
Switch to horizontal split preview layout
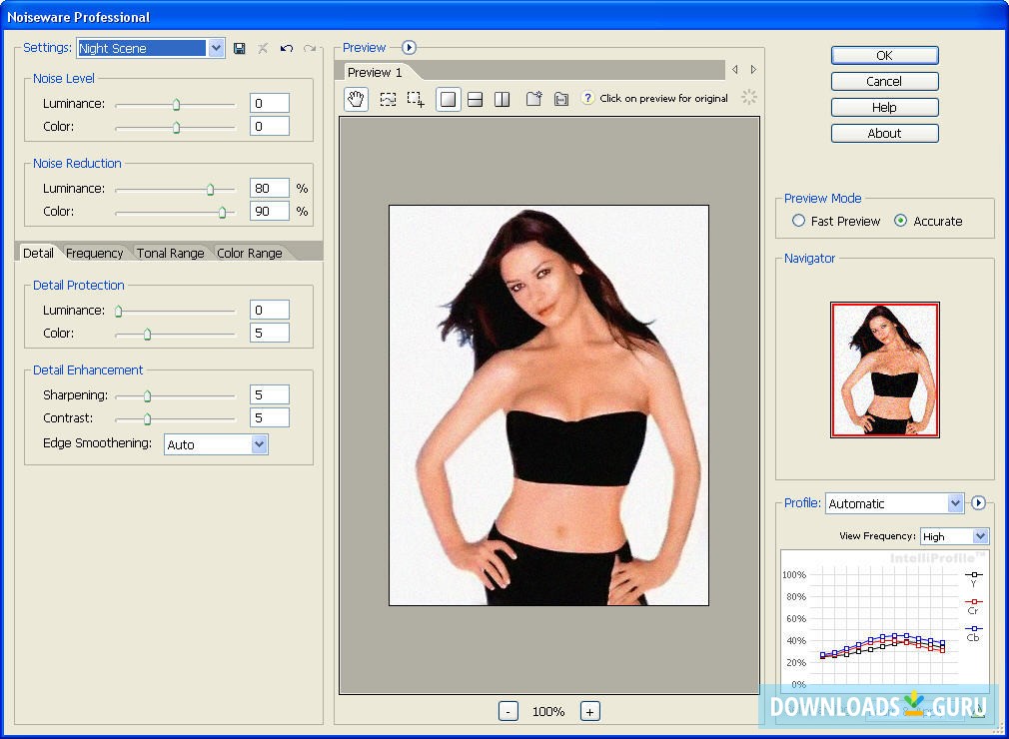pos(476,99)
